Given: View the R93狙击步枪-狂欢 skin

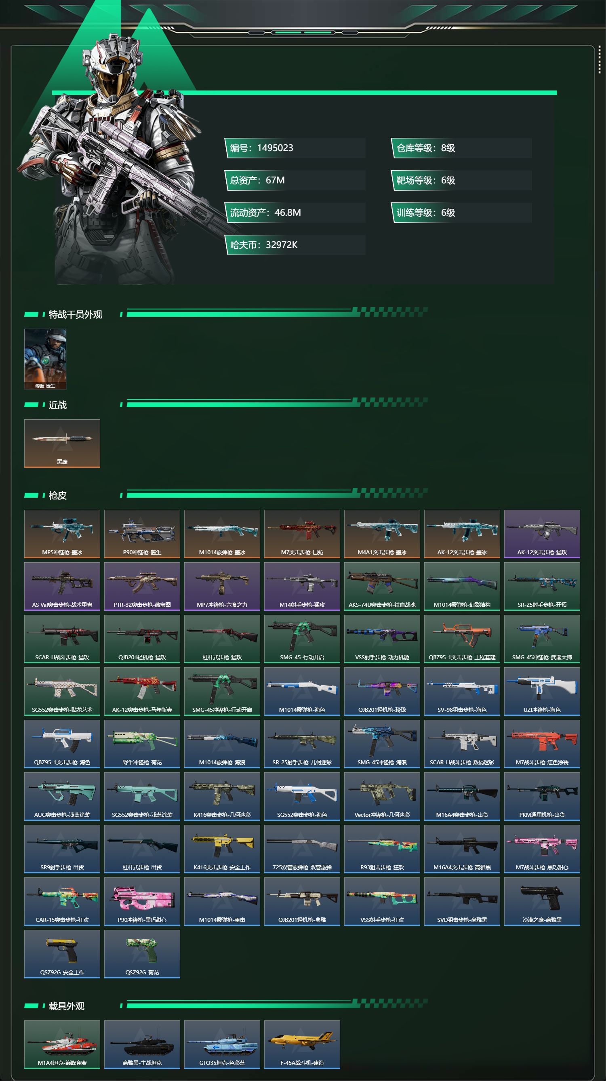Looking at the screenshot, I should [x=382, y=848].
